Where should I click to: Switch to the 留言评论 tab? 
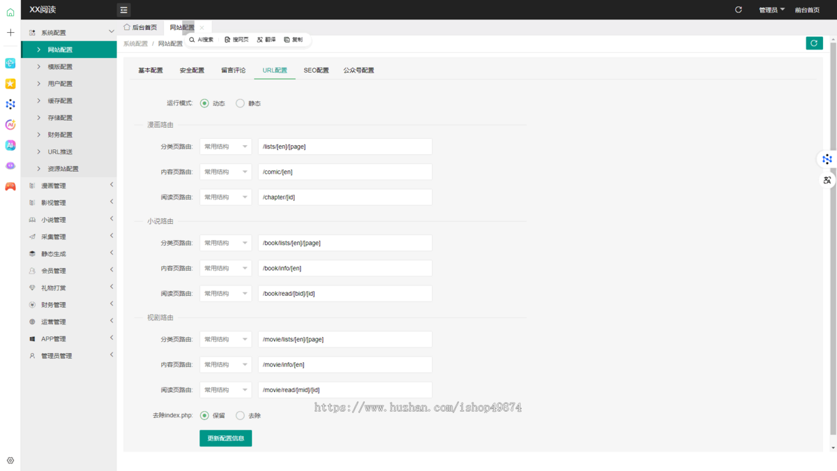click(233, 70)
